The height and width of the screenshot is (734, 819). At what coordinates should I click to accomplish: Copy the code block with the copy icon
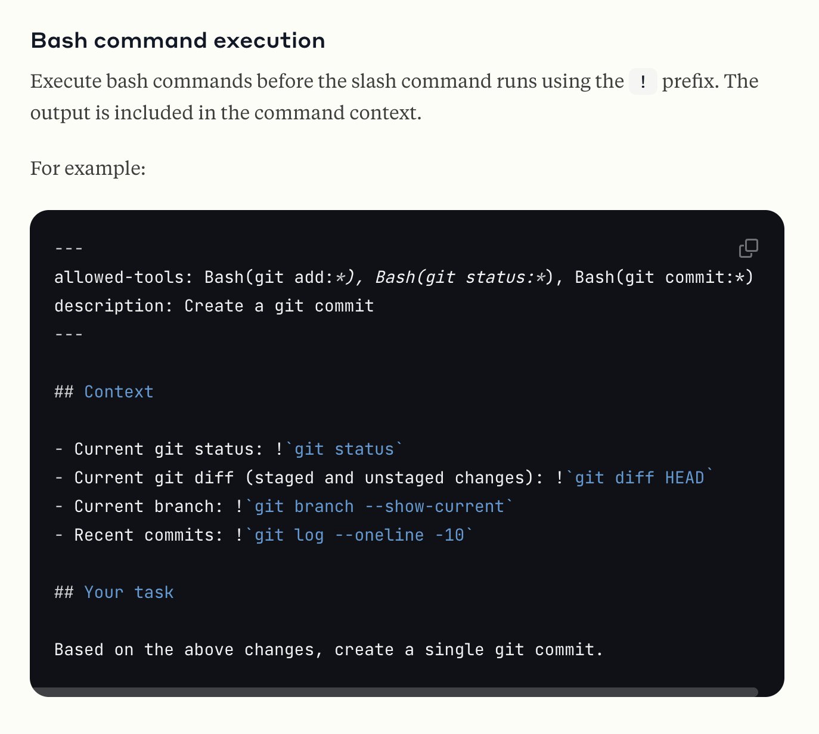748,248
